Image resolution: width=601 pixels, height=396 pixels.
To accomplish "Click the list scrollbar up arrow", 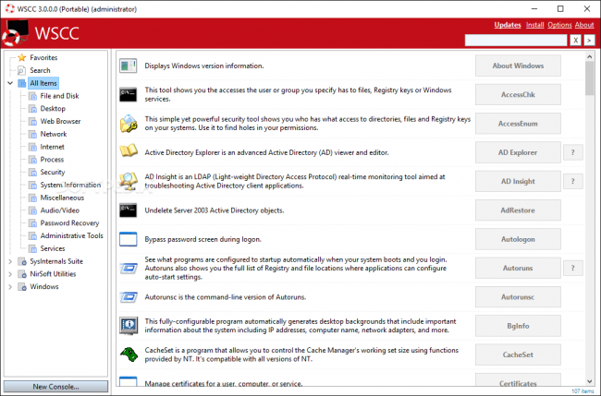I will point(590,56).
